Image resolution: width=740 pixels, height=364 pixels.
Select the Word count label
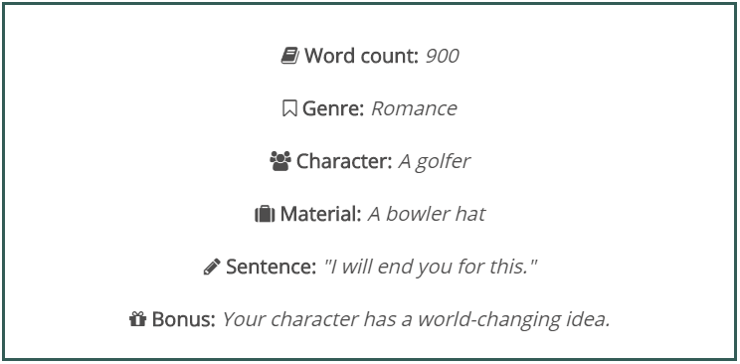pyautogui.click(x=361, y=56)
